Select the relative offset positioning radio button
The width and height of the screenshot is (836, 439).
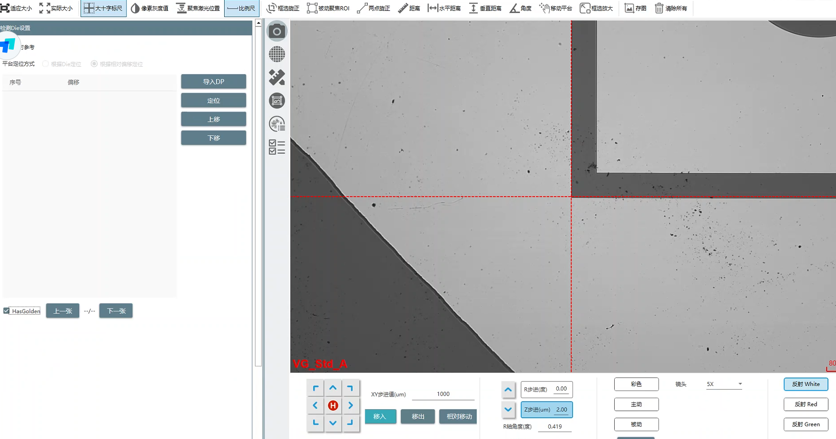pos(94,64)
